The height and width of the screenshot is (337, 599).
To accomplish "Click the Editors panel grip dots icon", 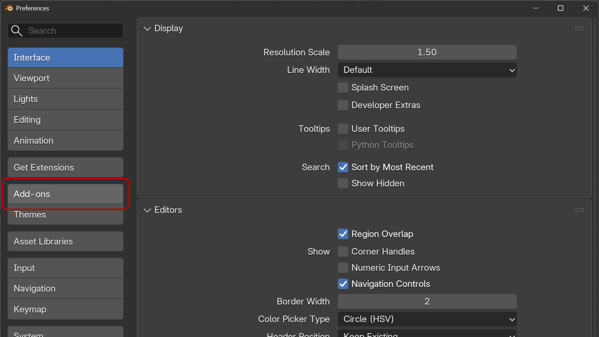I will [580, 210].
